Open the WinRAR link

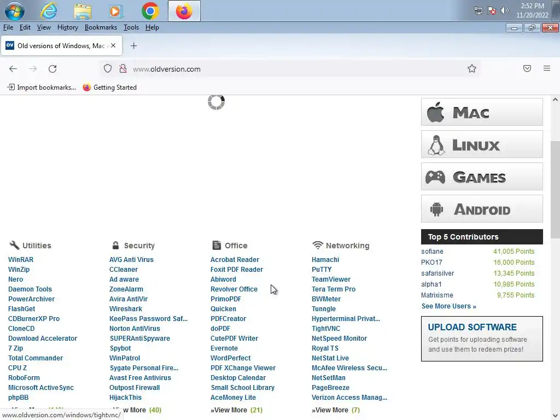click(x=21, y=260)
